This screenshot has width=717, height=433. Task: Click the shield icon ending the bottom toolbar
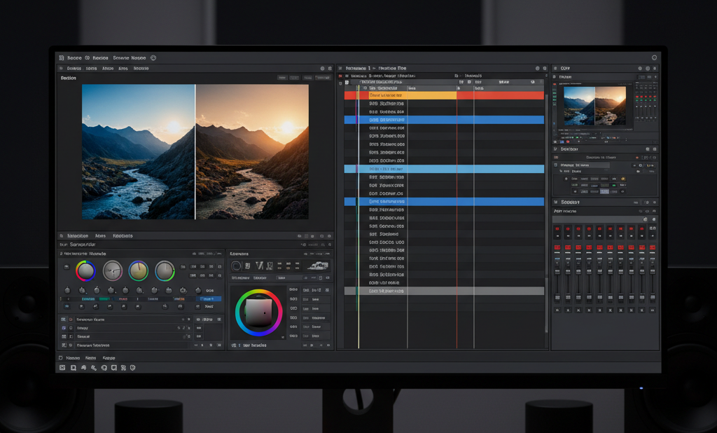tap(132, 368)
